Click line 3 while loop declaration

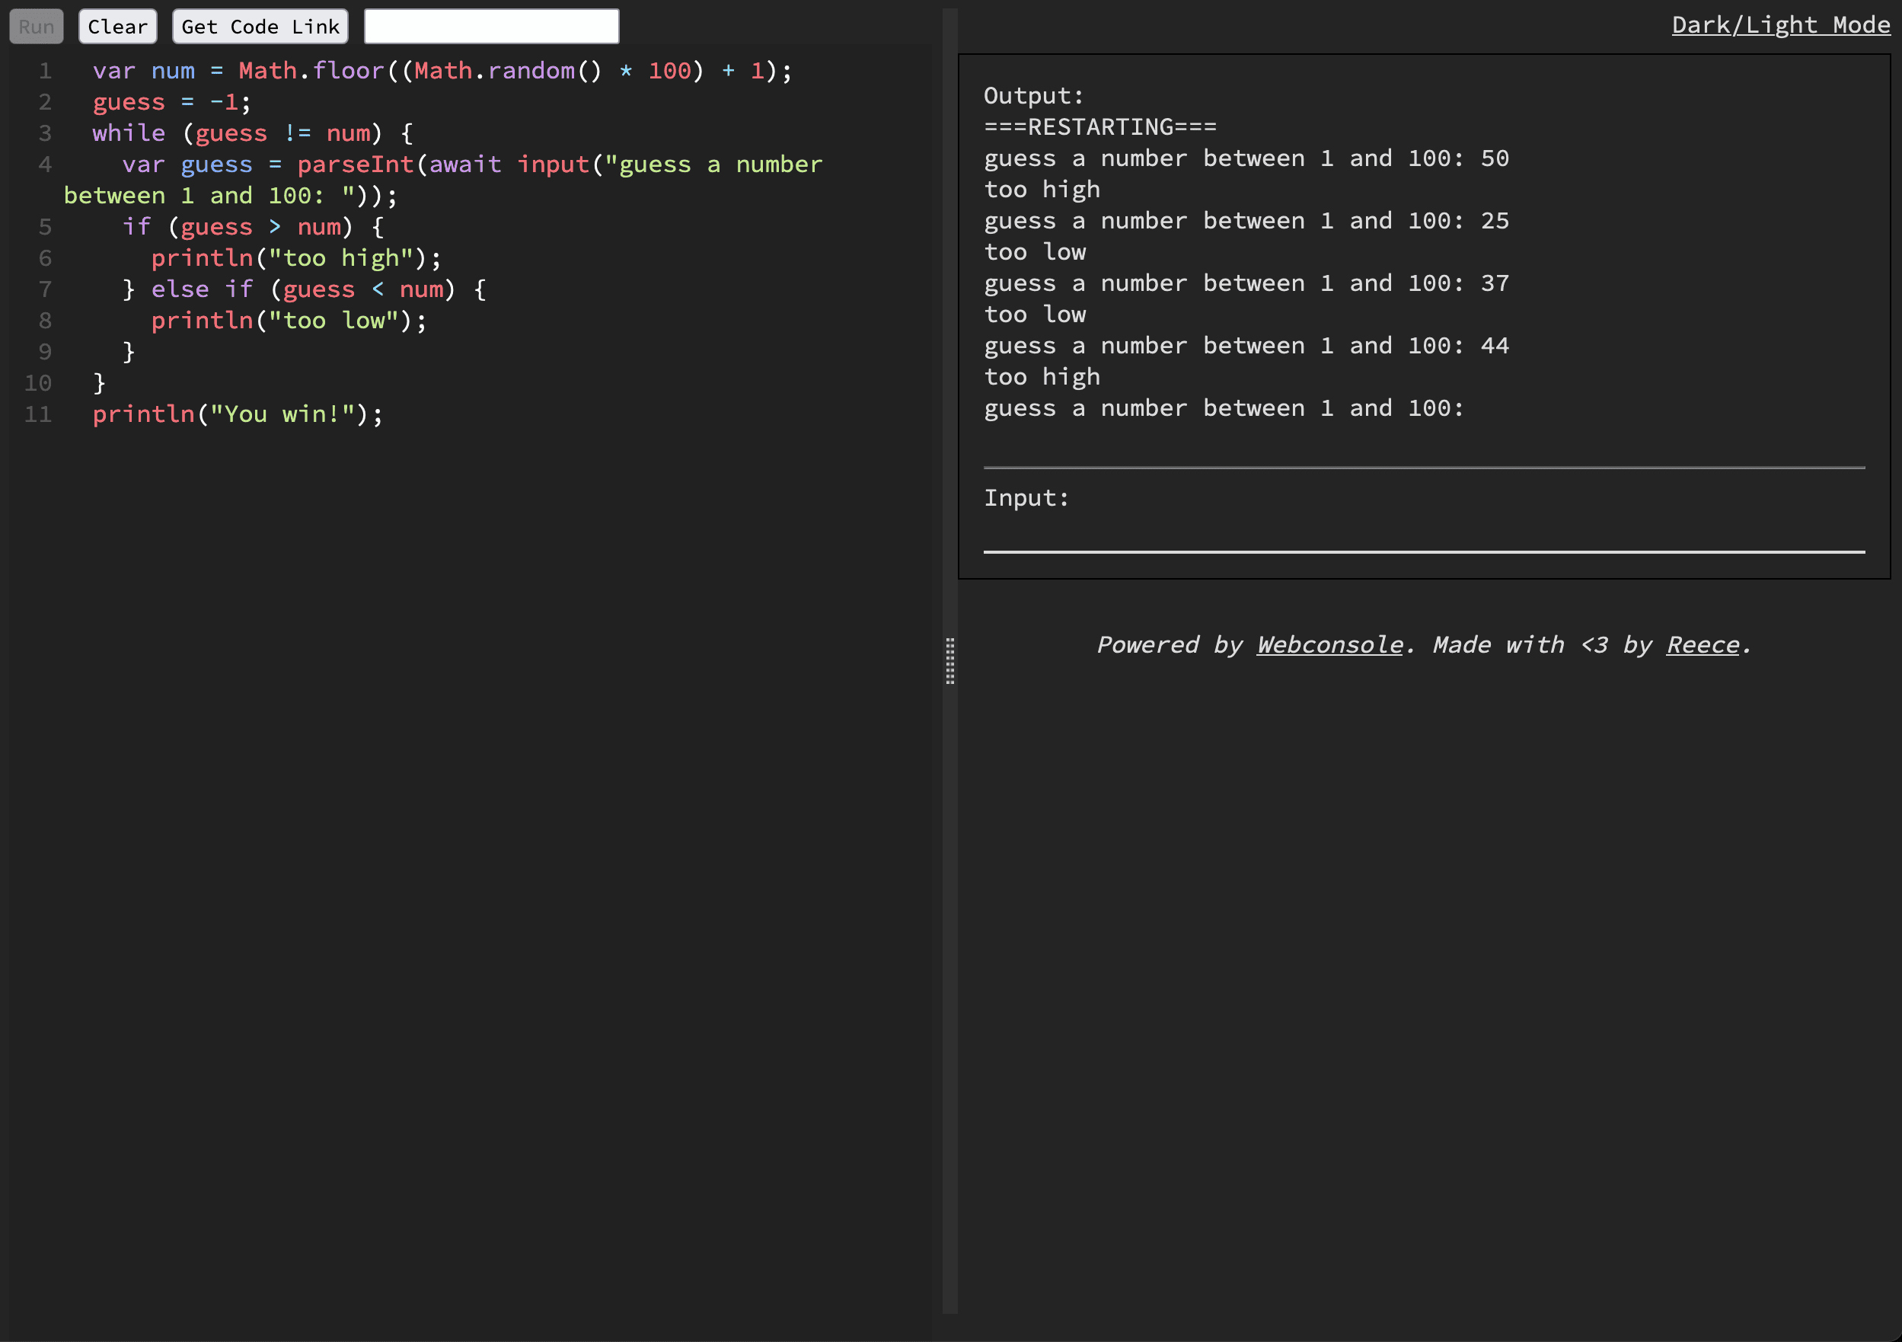[253, 133]
